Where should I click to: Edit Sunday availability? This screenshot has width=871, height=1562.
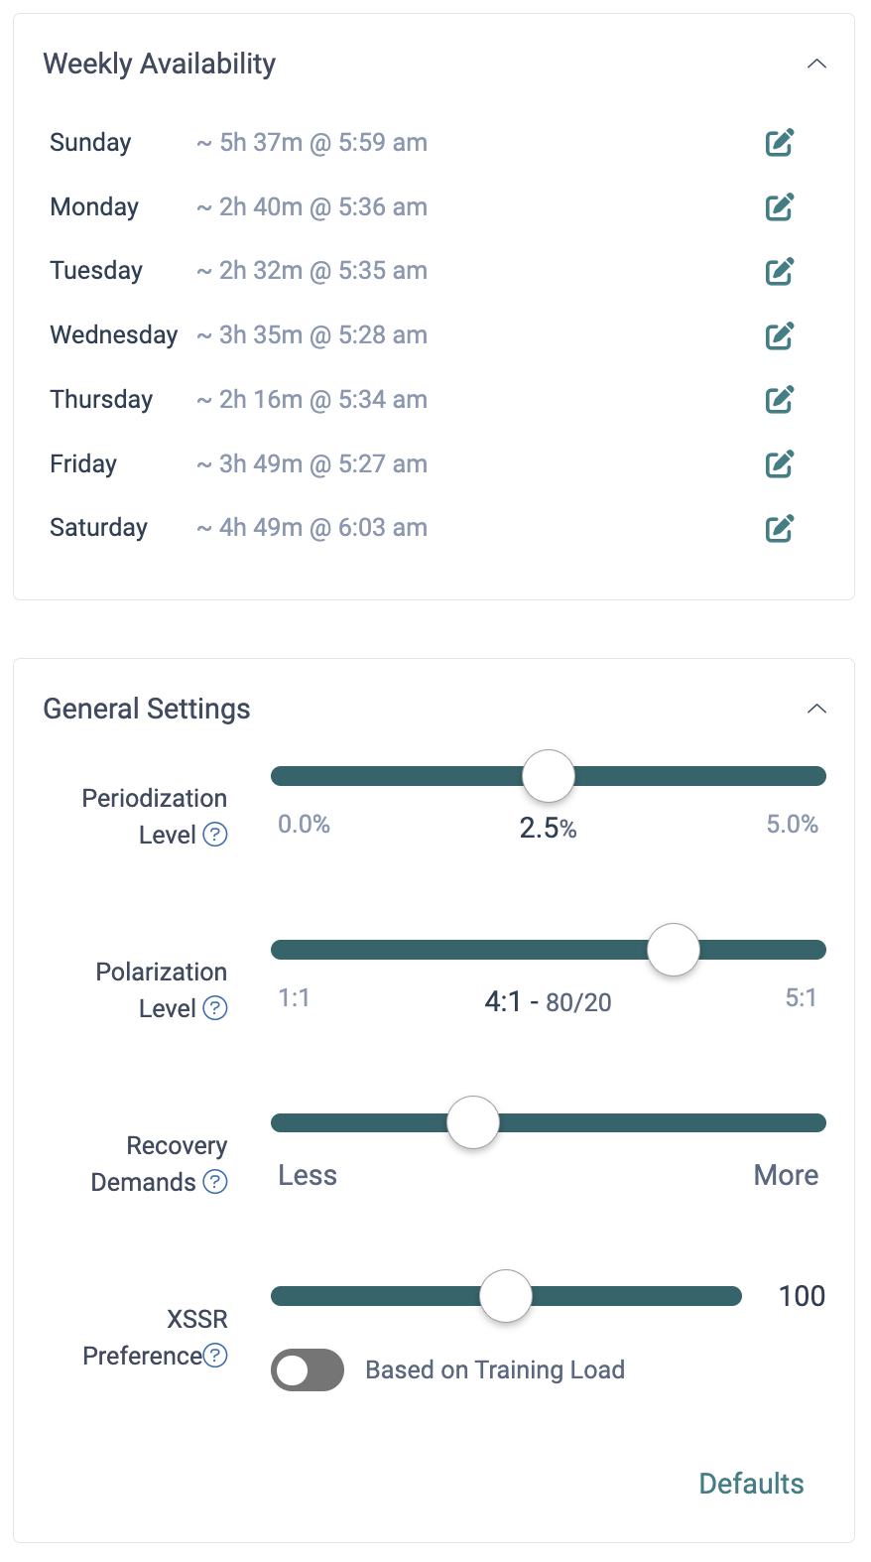point(780,143)
